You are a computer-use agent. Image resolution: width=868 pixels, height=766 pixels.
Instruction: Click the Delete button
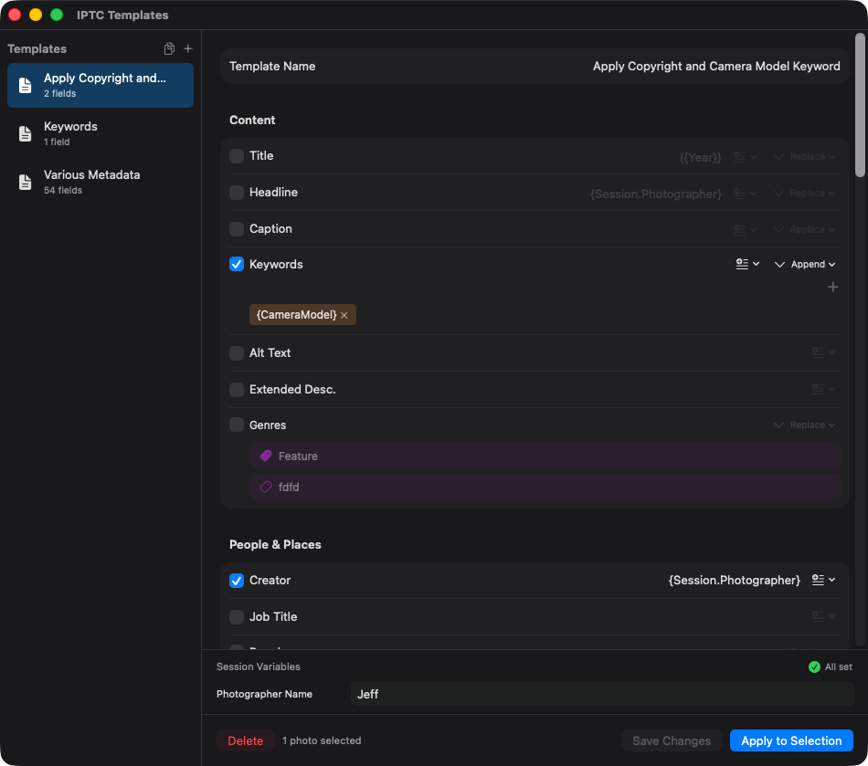245,740
